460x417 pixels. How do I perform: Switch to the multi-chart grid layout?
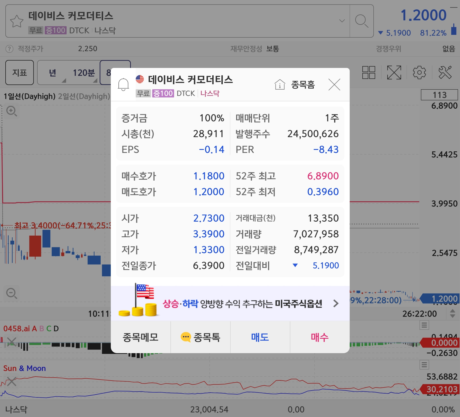click(x=369, y=73)
